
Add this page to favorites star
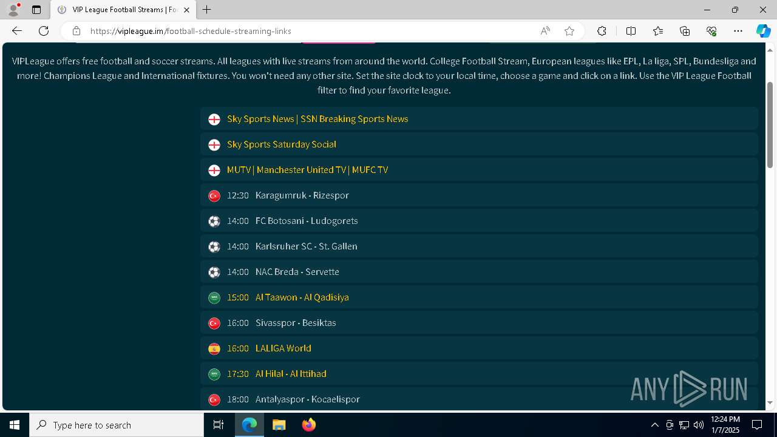569,31
